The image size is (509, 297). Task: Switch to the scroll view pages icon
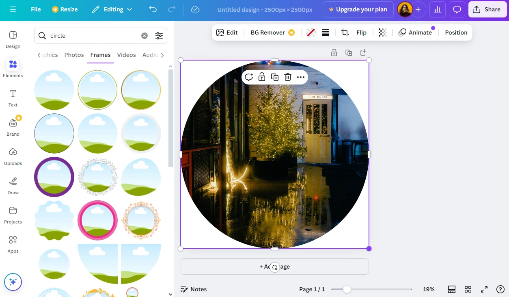pos(452,289)
